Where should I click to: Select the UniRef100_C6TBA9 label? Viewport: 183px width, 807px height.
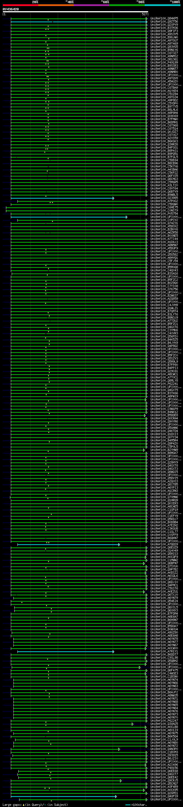(164, 88)
